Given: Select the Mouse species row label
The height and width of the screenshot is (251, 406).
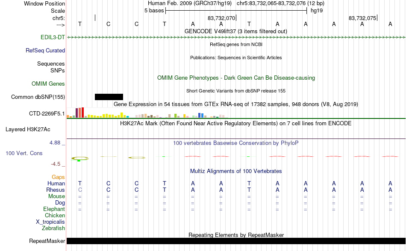Looking at the screenshot, I should (56, 196).
